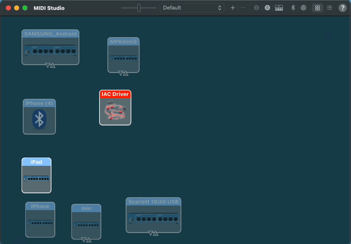Zoom the MIDI Studio window
The height and width of the screenshot is (244, 351).
pos(25,8)
